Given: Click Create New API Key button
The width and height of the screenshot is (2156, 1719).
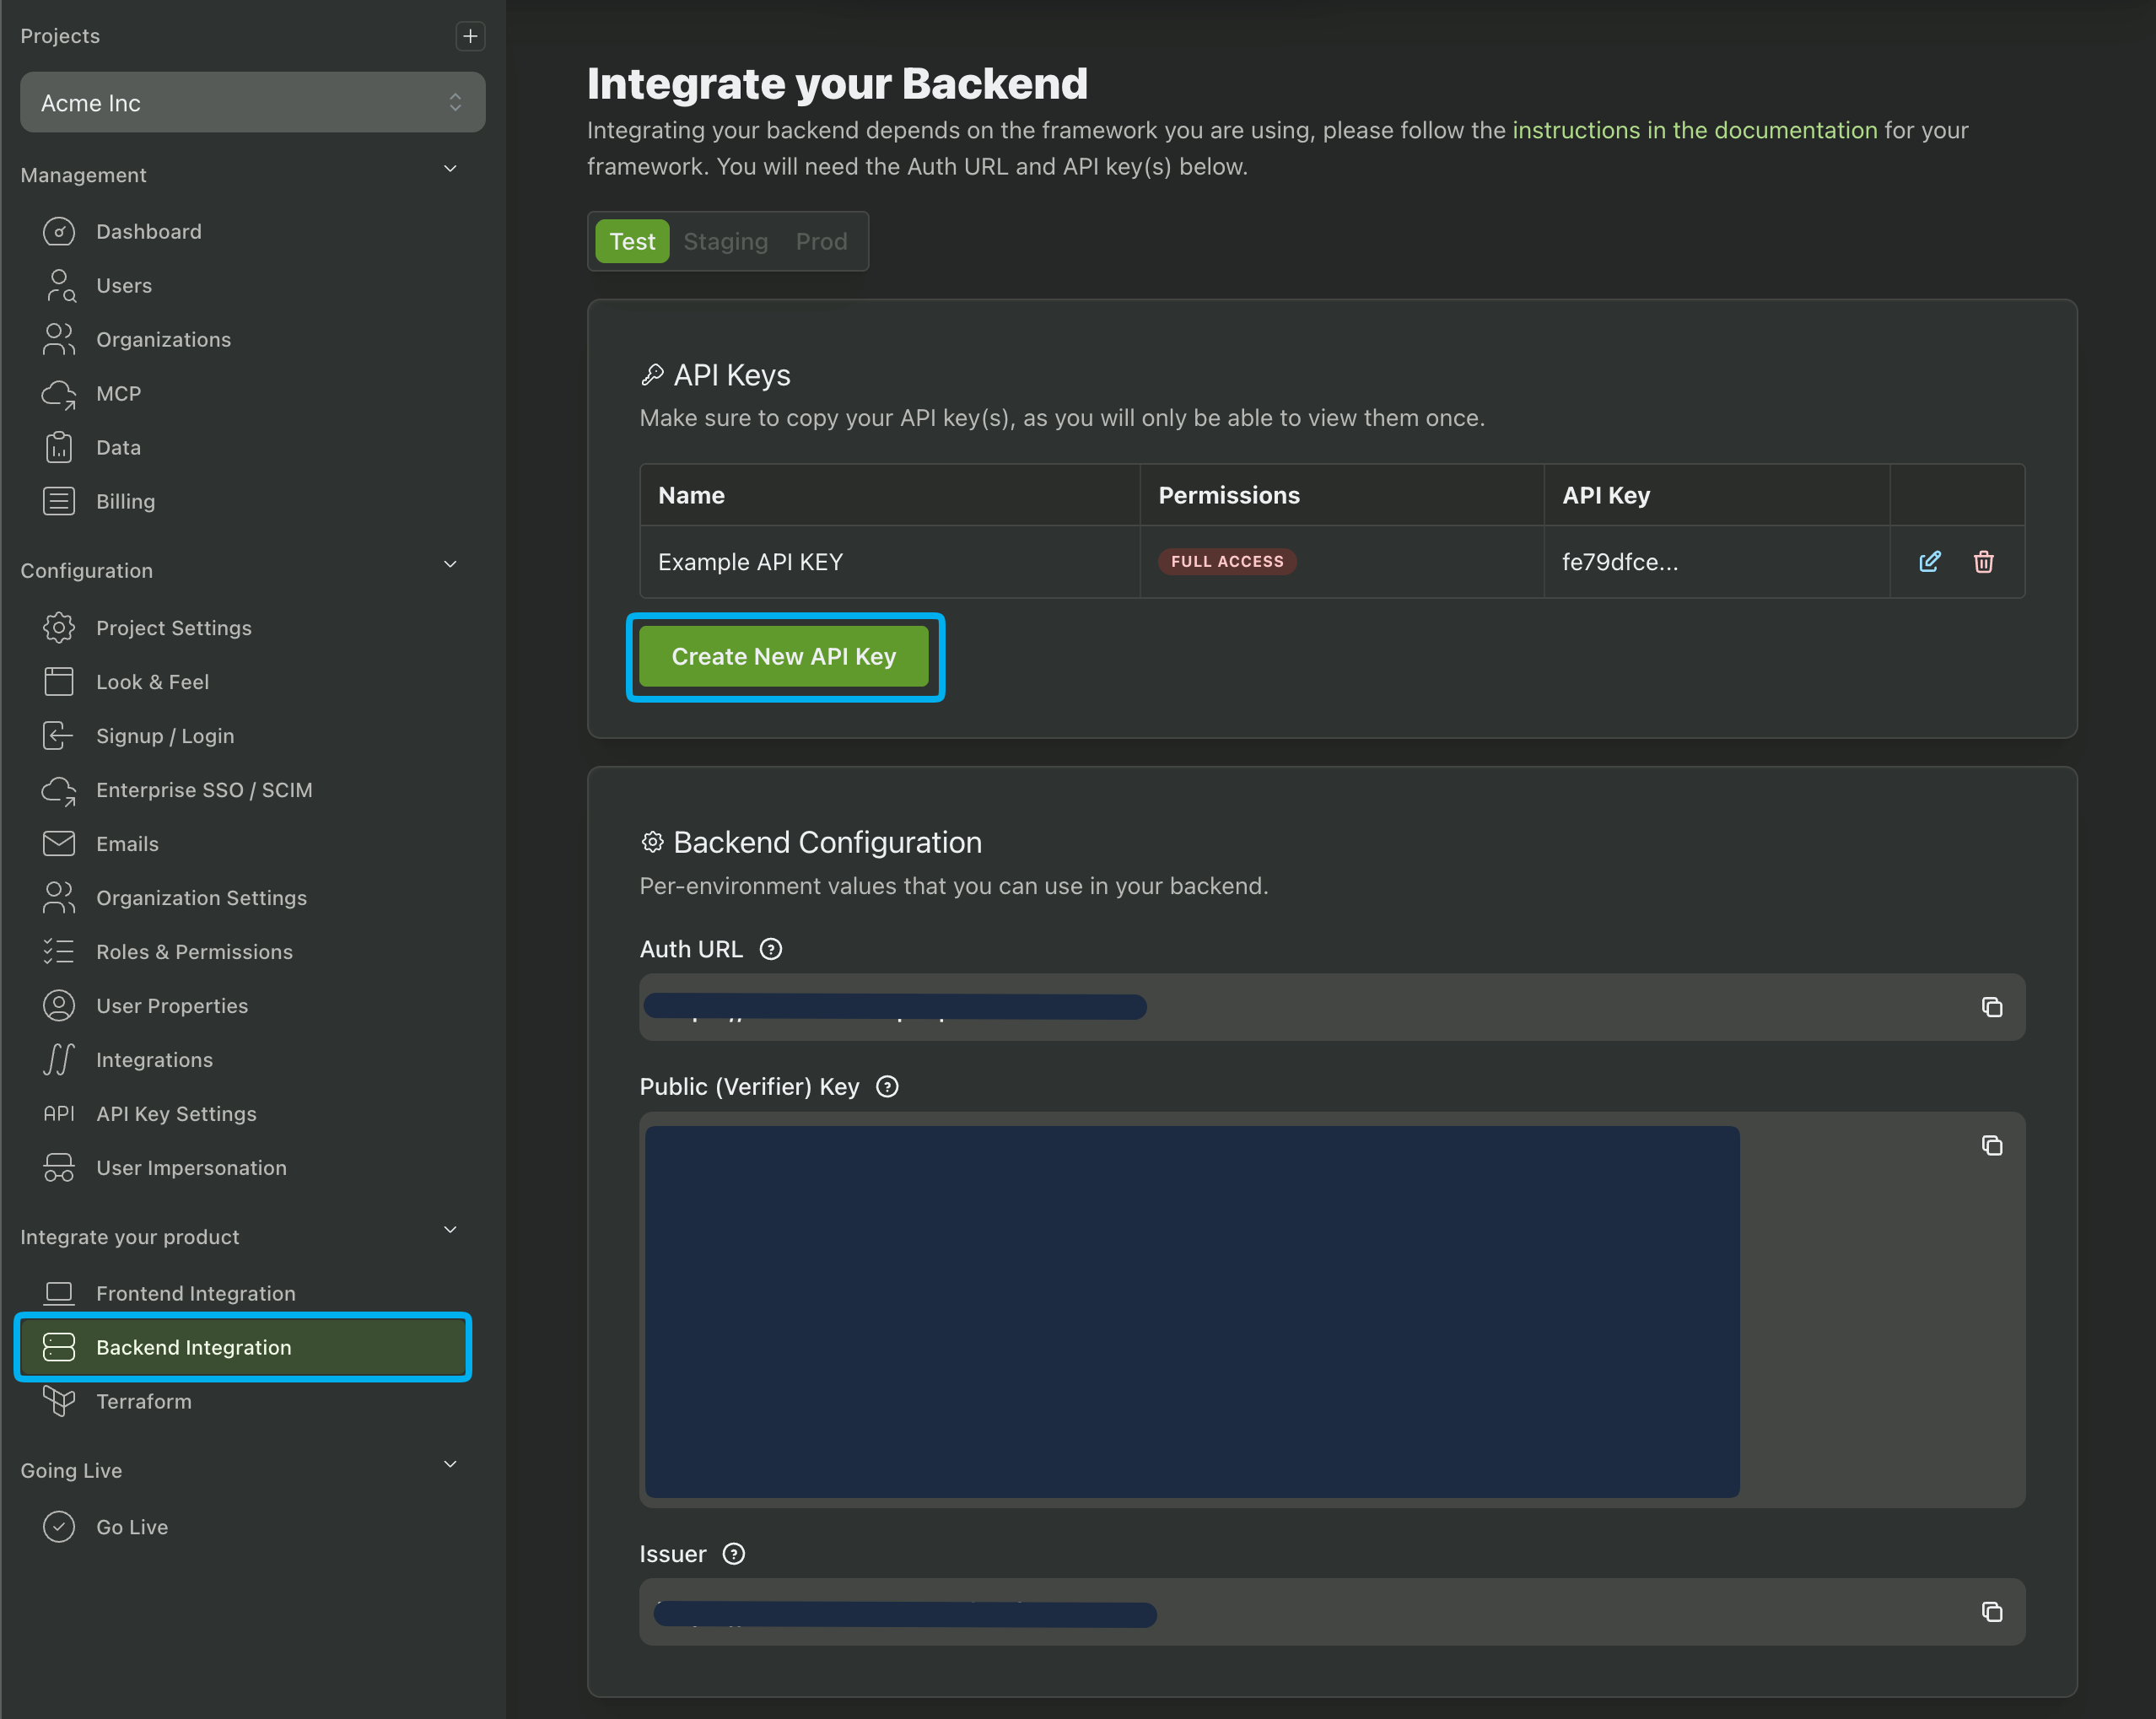Looking at the screenshot, I should coord(784,657).
